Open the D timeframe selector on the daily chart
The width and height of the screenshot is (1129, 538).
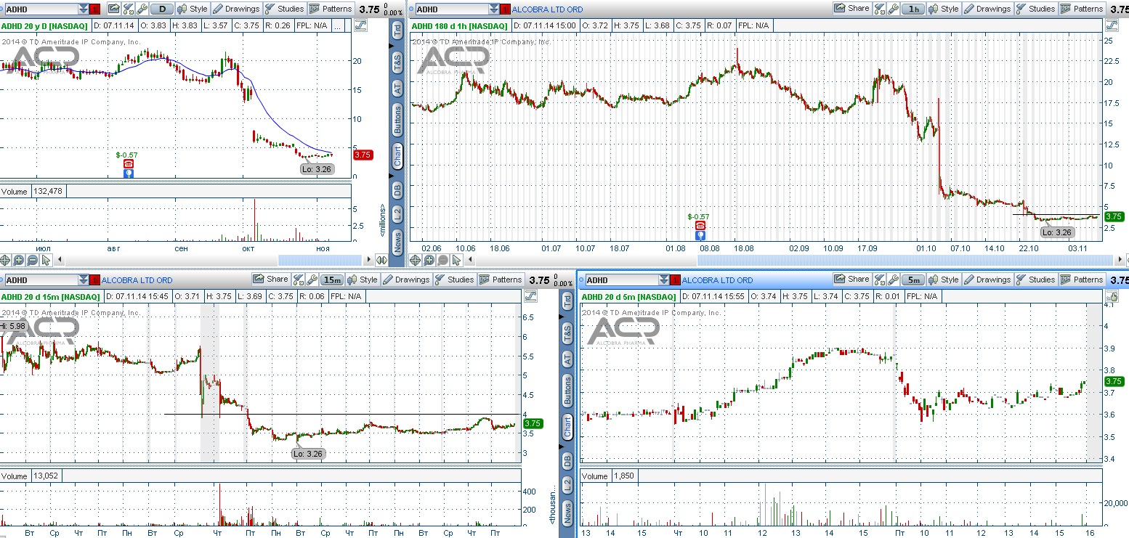pyautogui.click(x=162, y=9)
